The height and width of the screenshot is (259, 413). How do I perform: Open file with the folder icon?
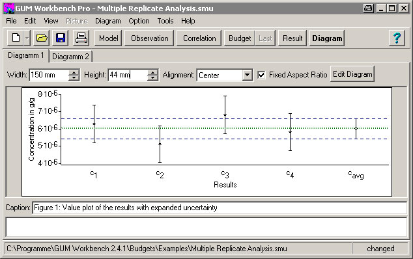(x=42, y=38)
